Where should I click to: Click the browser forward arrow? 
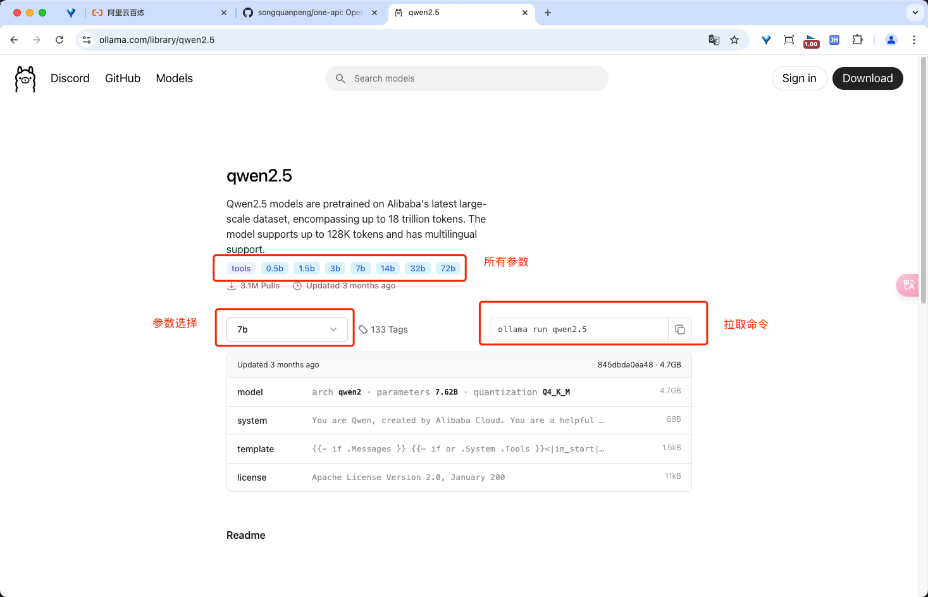tap(37, 40)
